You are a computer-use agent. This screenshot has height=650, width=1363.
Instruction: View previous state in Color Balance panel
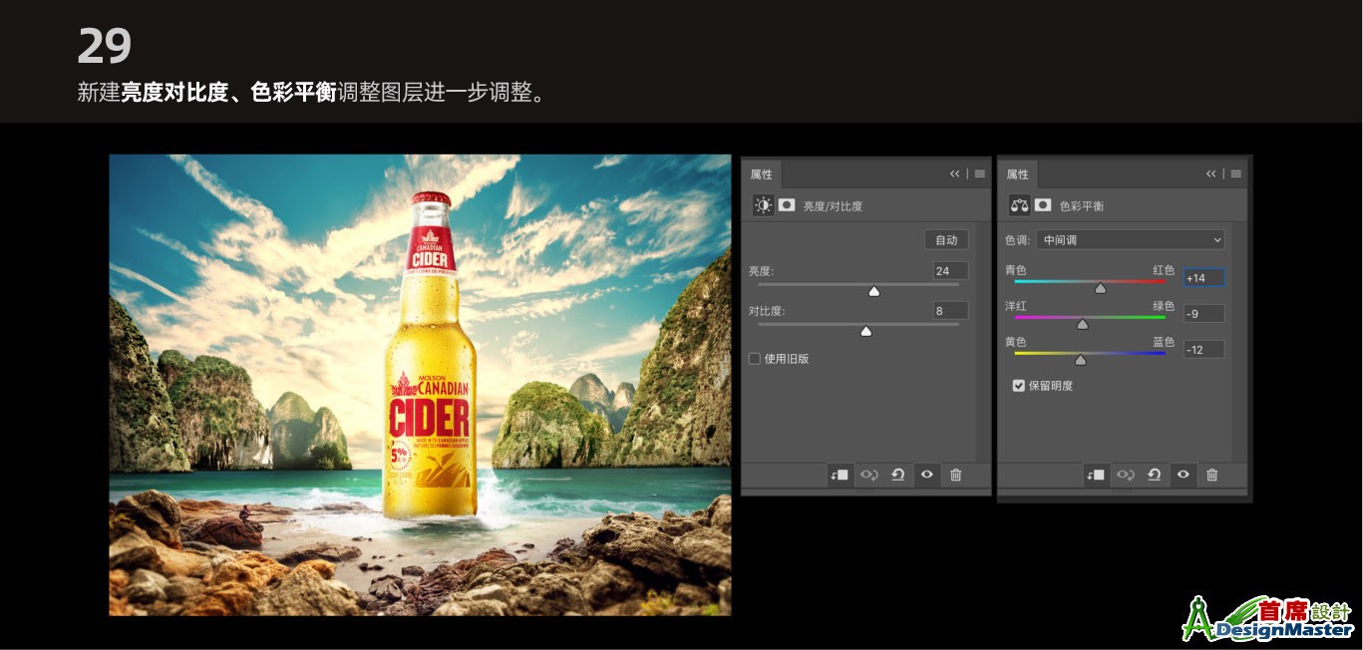(1125, 476)
